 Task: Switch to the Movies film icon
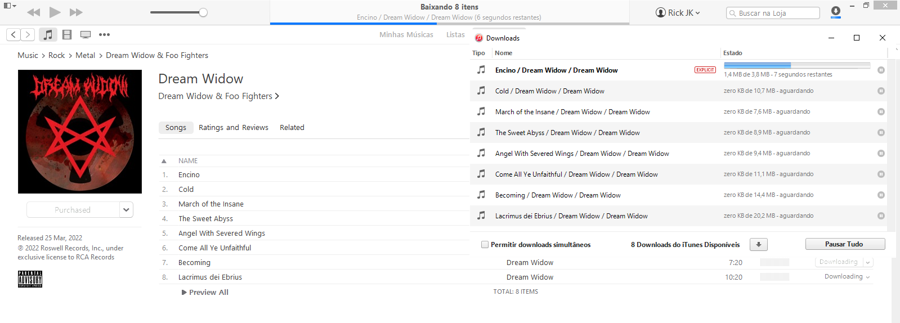pyautogui.click(x=67, y=34)
